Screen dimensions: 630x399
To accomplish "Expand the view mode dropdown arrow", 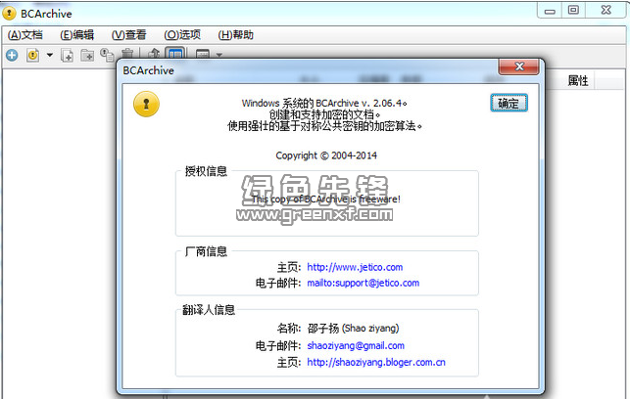I will coord(219,55).
